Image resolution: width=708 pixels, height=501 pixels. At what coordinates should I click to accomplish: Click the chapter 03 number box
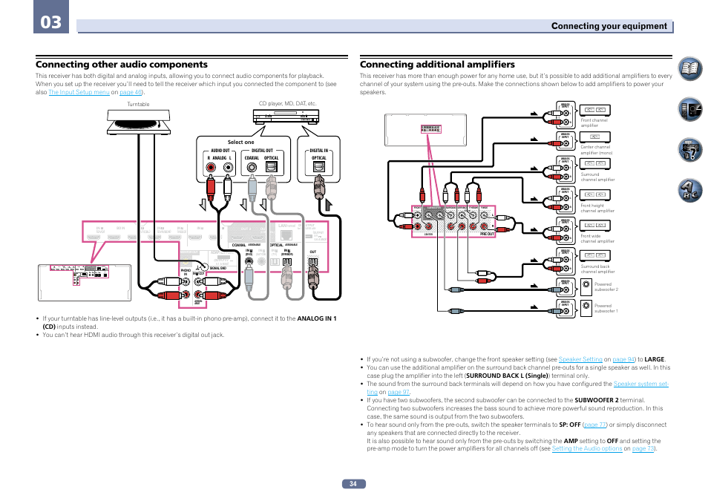tap(51, 17)
